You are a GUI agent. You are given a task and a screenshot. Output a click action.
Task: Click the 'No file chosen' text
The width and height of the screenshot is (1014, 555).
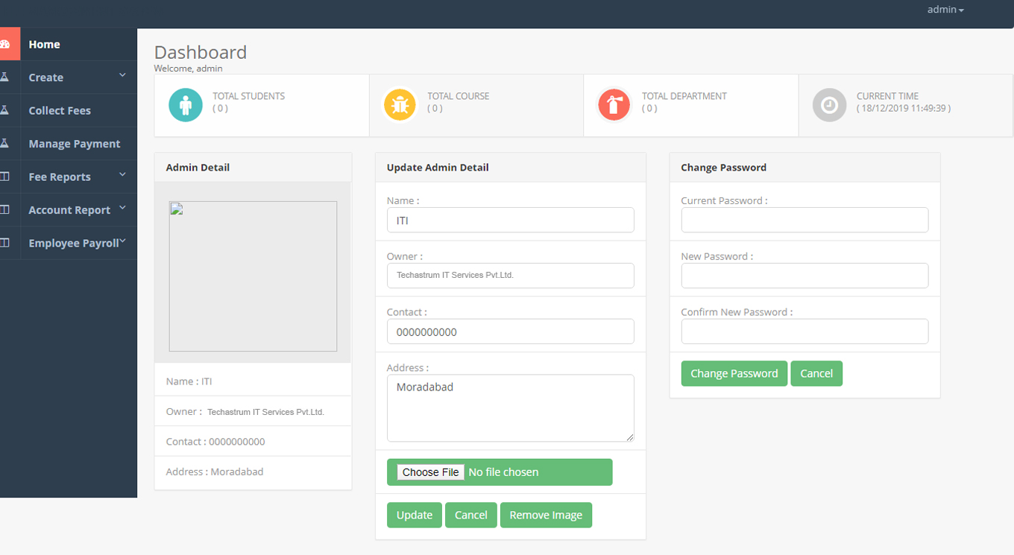(x=503, y=472)
